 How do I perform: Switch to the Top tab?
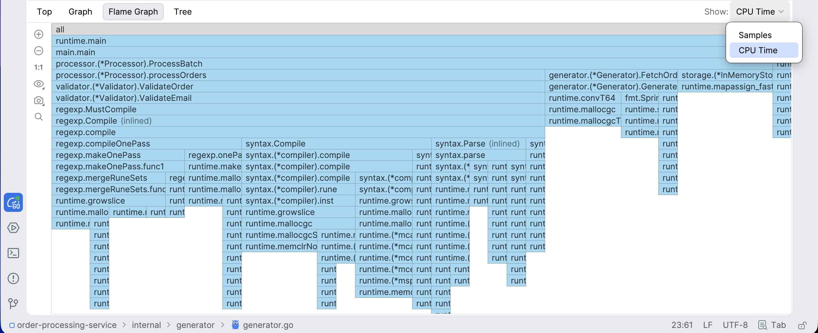click(44, 12)
